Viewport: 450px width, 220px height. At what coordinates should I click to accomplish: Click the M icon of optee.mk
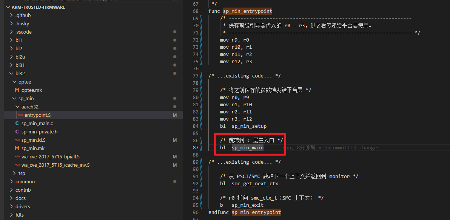coord(17,90)
